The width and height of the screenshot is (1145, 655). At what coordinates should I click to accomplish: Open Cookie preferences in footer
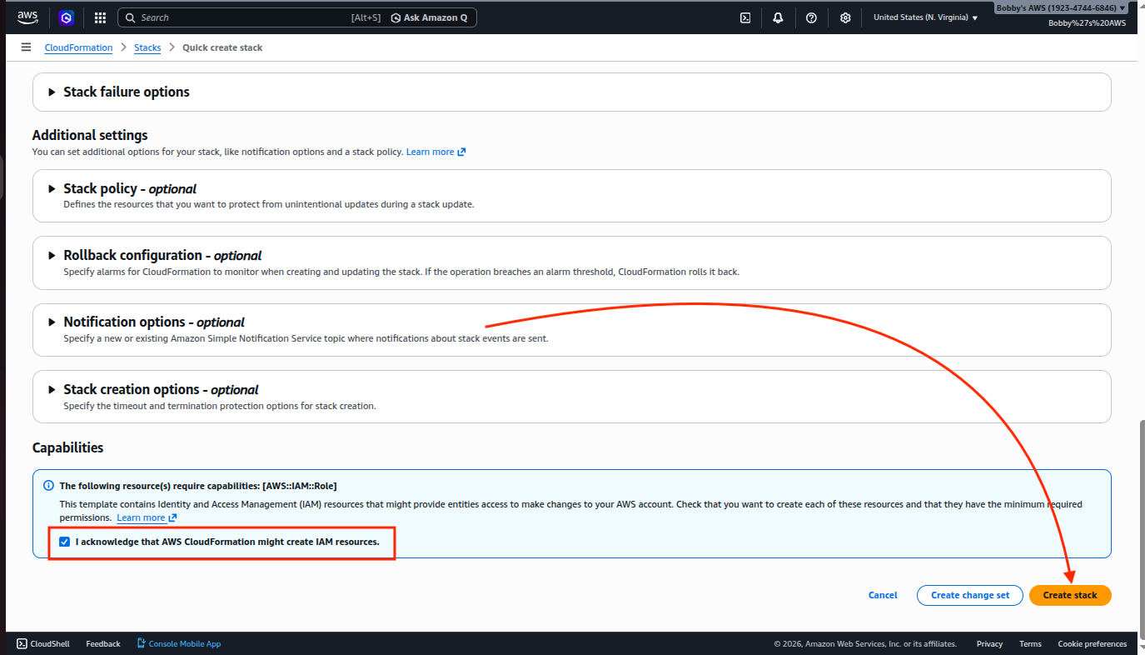1092,643
